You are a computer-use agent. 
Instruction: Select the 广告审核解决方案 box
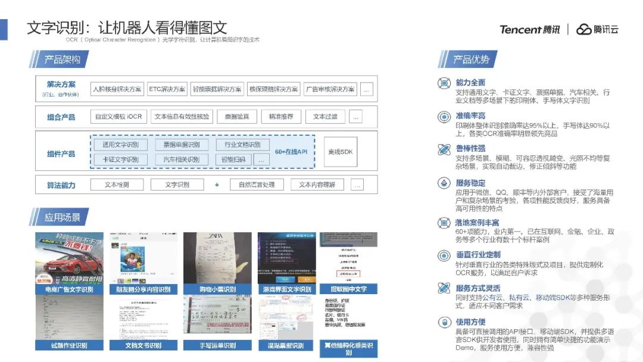pos(330,89)
